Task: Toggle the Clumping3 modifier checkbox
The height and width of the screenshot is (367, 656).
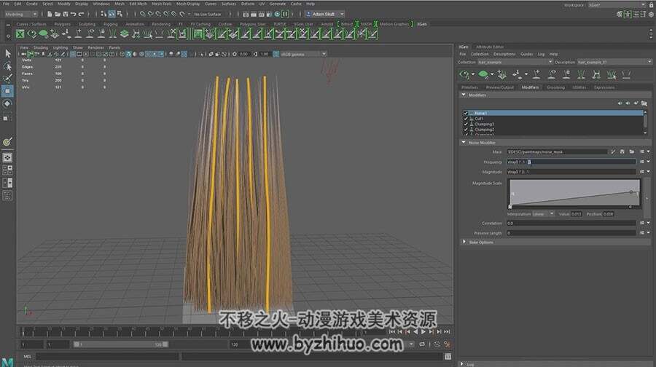Action: [466, 124]
